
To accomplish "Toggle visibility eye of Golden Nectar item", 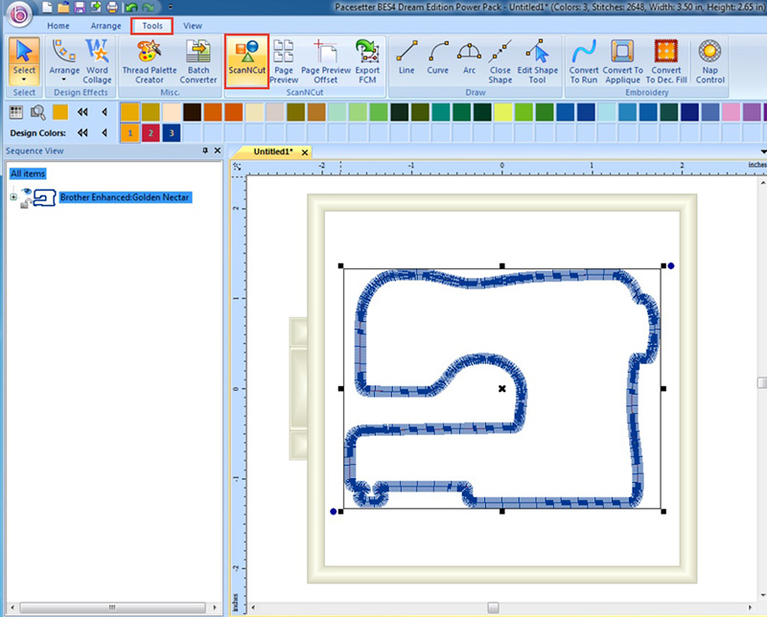I will coord(27,192).
